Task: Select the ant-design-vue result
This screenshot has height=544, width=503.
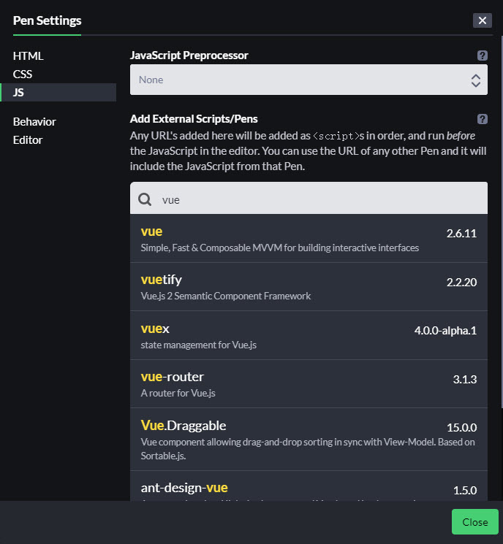Action: click(309, 488)
